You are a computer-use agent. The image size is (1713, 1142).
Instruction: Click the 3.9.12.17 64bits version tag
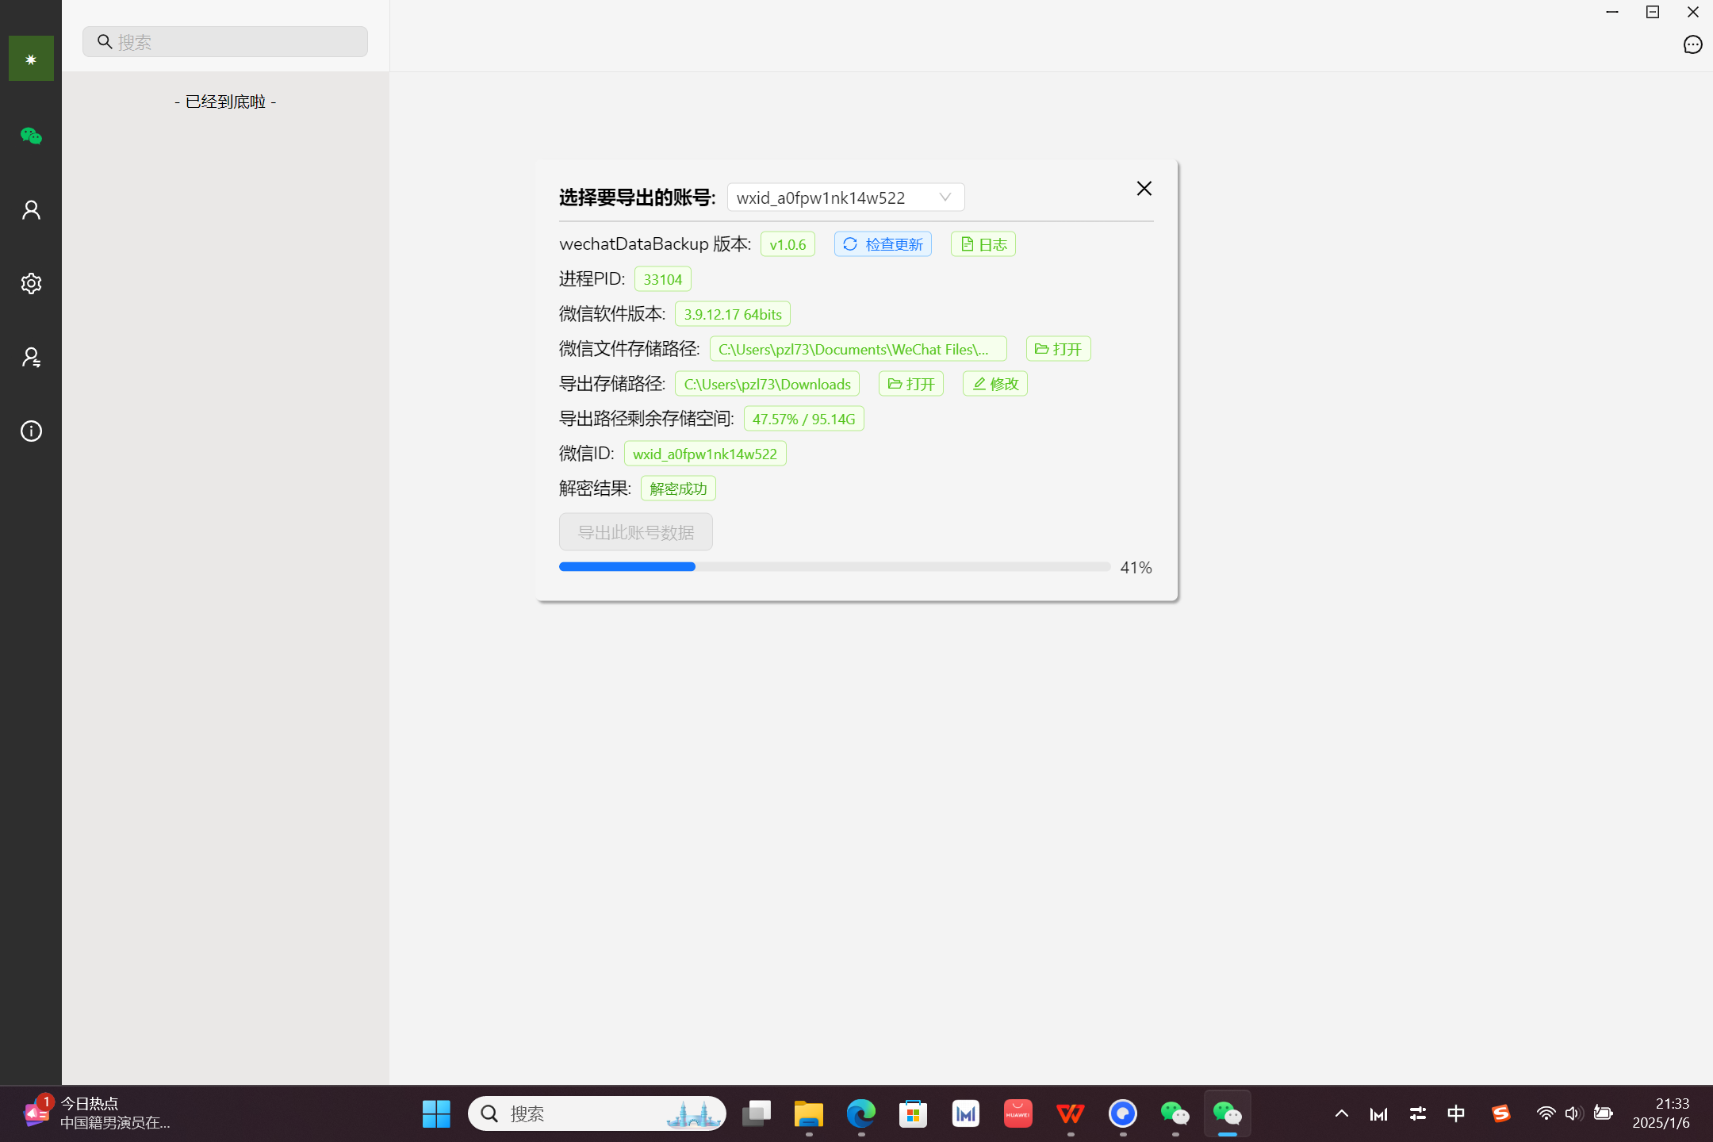point(733,314)
